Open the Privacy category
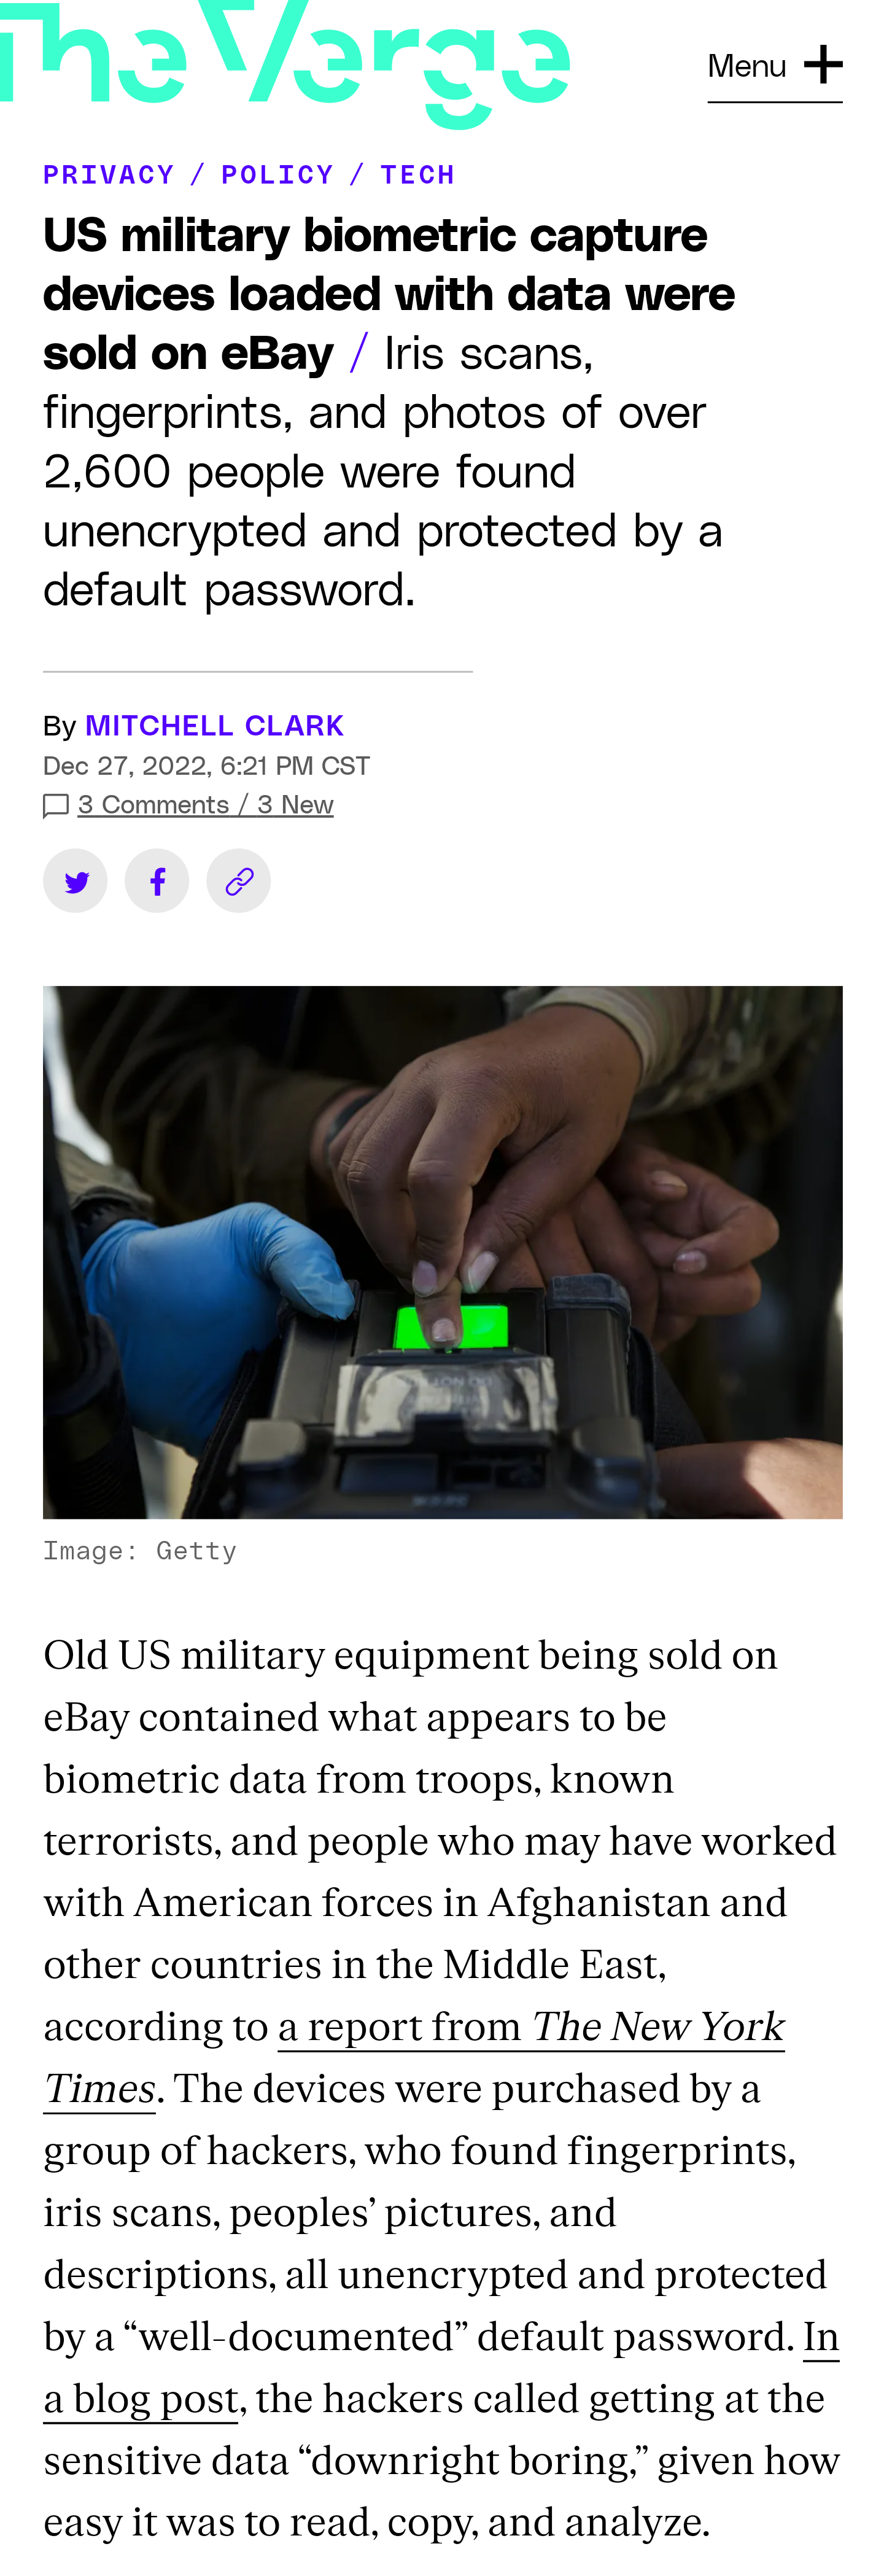Image resolution: width=884 pixels, height=2576 pixels. [109, 175]
